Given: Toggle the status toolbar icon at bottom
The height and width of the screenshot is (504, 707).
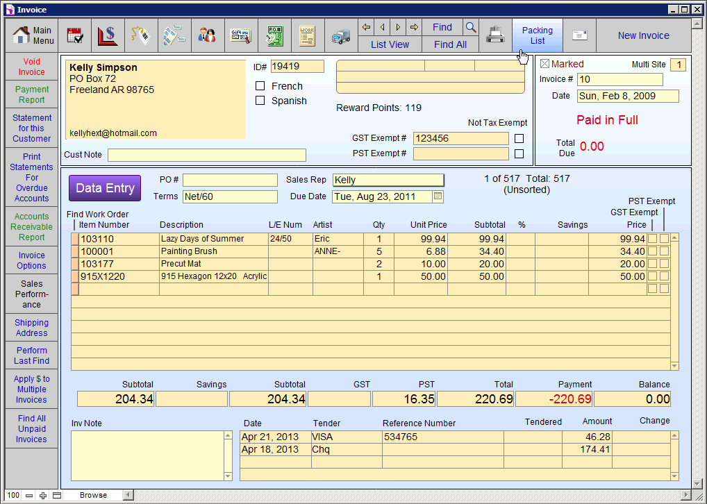Looking at the screenshot, I should point(57,496).
